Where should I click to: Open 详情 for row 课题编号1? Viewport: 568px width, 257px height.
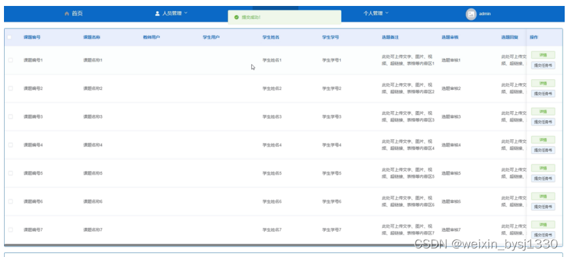coord(543,55)
